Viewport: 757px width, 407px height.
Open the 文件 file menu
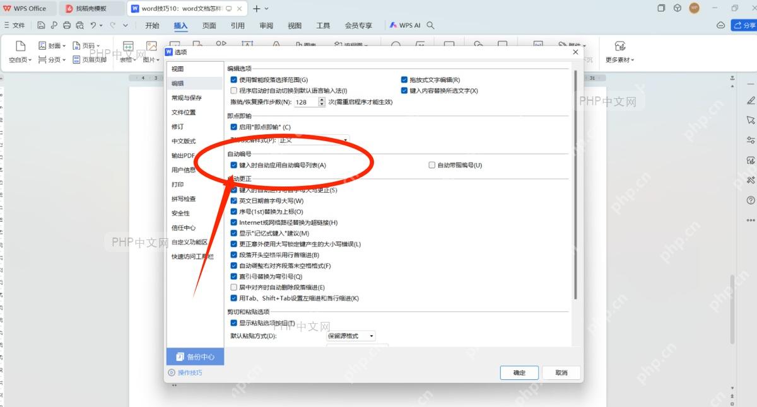[15, 25]
